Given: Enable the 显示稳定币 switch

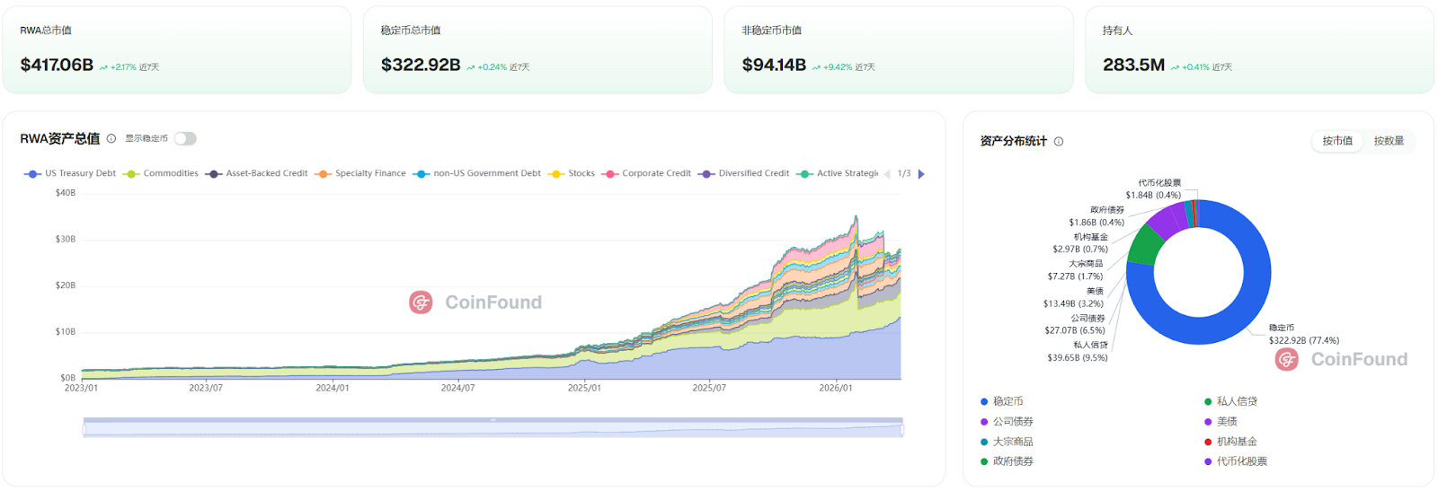Looking at the screenshot, I should [x=185, y=138].
